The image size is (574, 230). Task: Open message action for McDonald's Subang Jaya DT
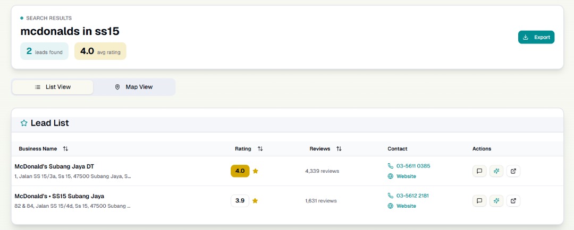[479, 171]
